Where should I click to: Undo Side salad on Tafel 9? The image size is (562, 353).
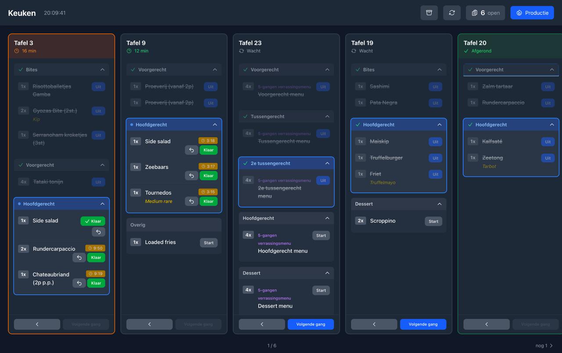[x=191, y=150]
